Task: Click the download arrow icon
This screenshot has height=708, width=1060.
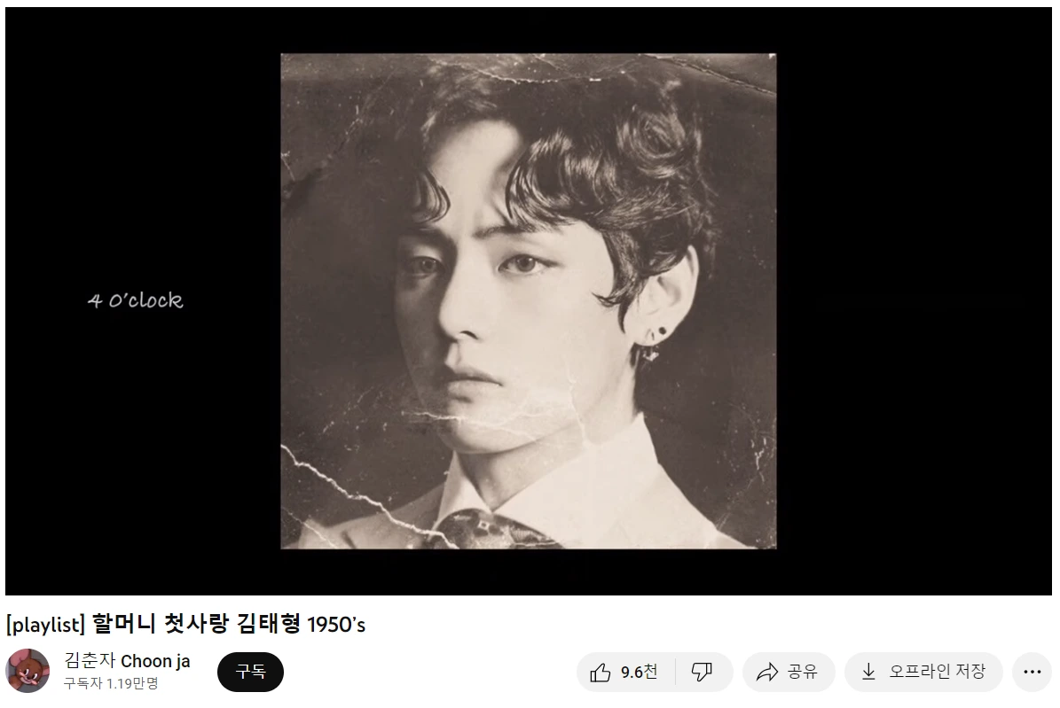Action: 868,672
